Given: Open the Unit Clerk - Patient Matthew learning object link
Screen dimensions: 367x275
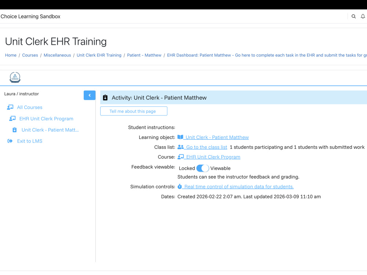Looking at the screenshot, I should (217, 137).
